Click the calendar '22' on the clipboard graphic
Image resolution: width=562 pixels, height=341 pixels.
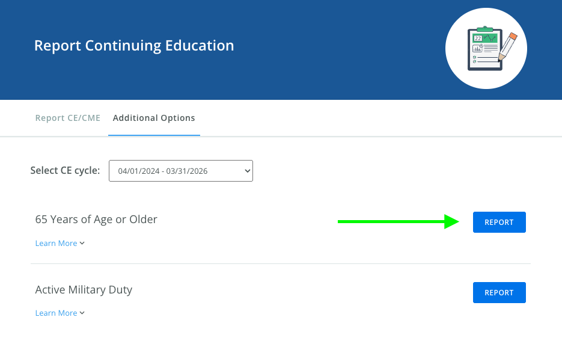click(x=478, y=38)
